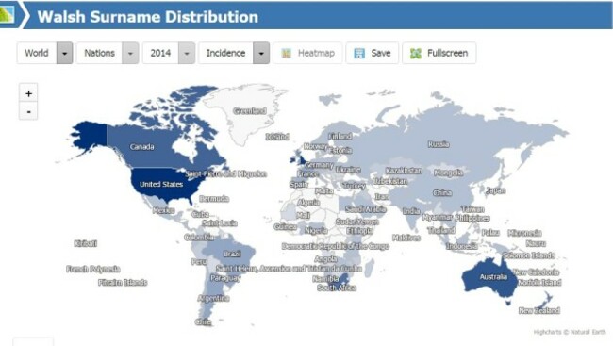
Task: Zoom out with the minus button
Action: (x=28, y=111)
